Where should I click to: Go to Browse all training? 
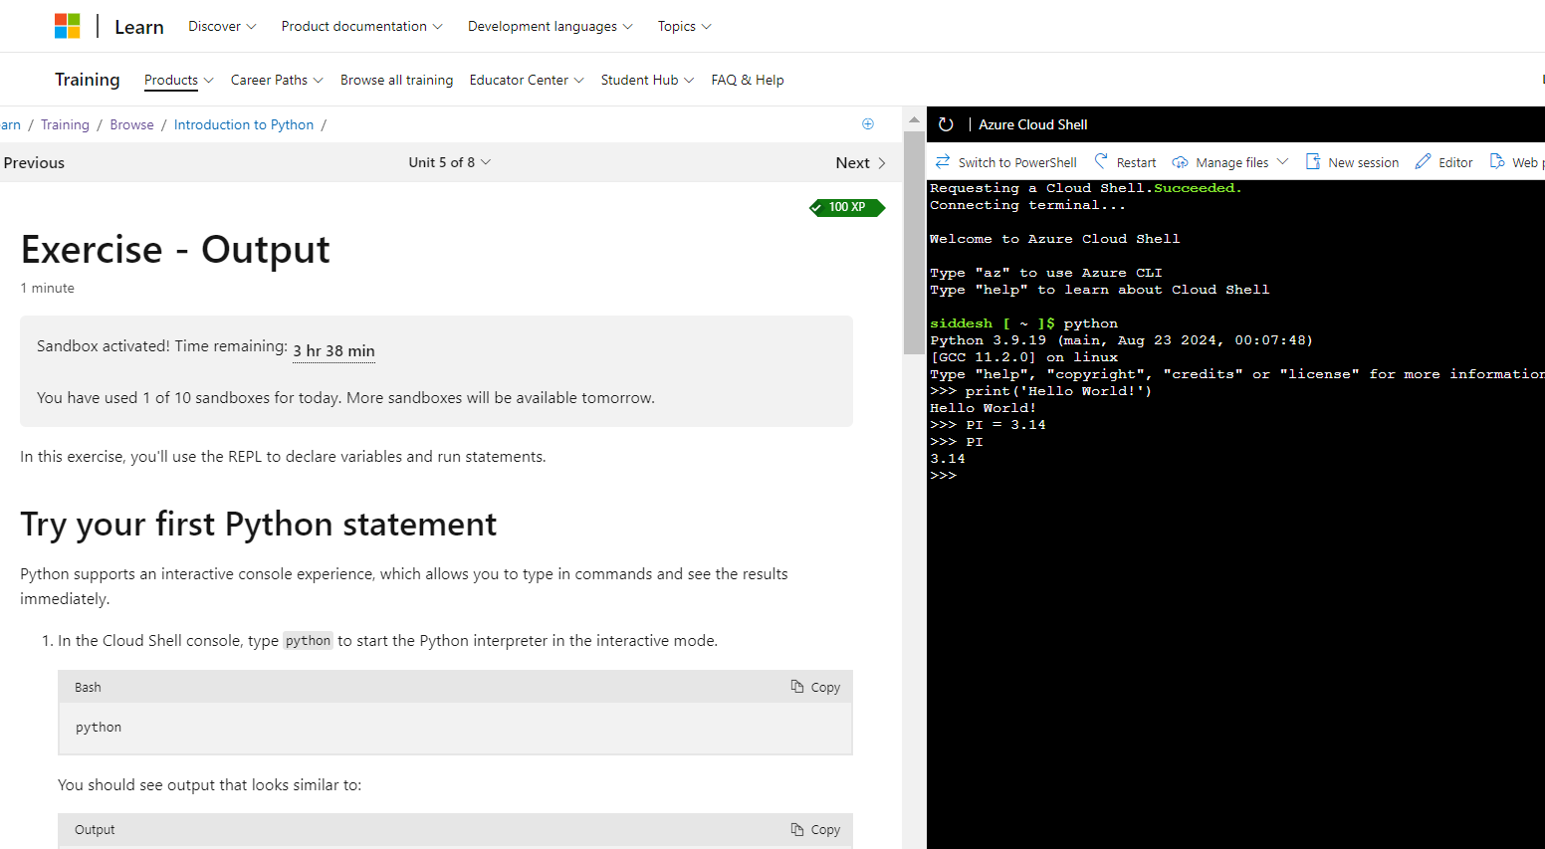coord(396,80)
